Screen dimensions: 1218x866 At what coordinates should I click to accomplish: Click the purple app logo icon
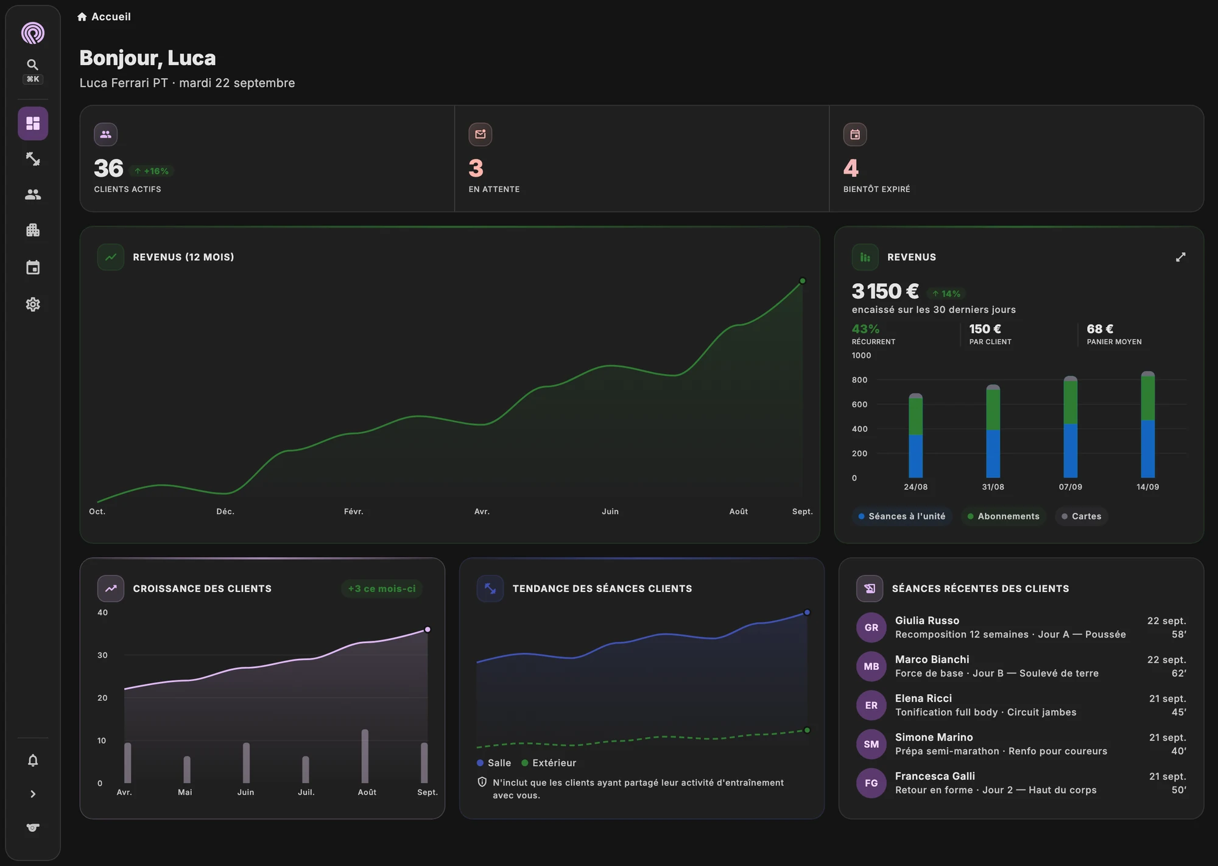pos(33,33)
